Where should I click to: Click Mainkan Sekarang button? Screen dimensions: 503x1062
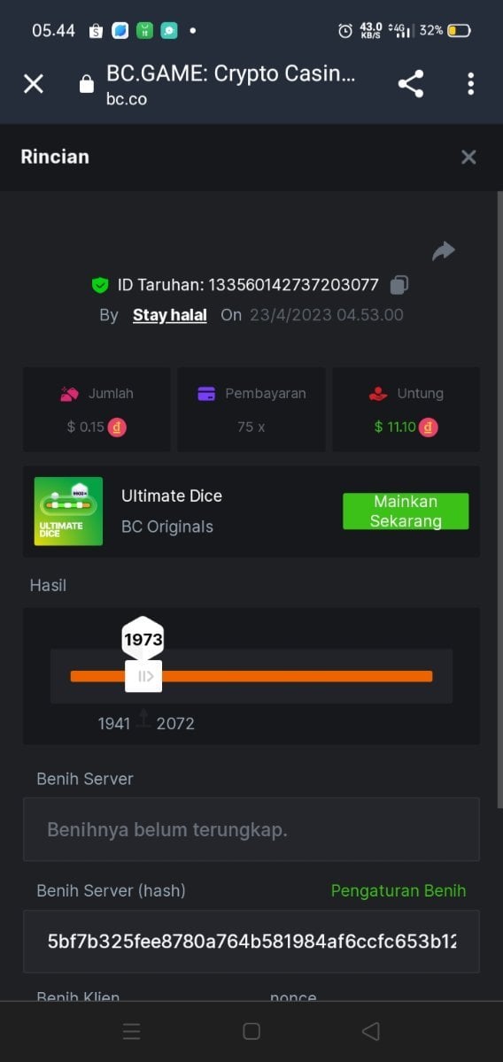[x=406, y=512]
